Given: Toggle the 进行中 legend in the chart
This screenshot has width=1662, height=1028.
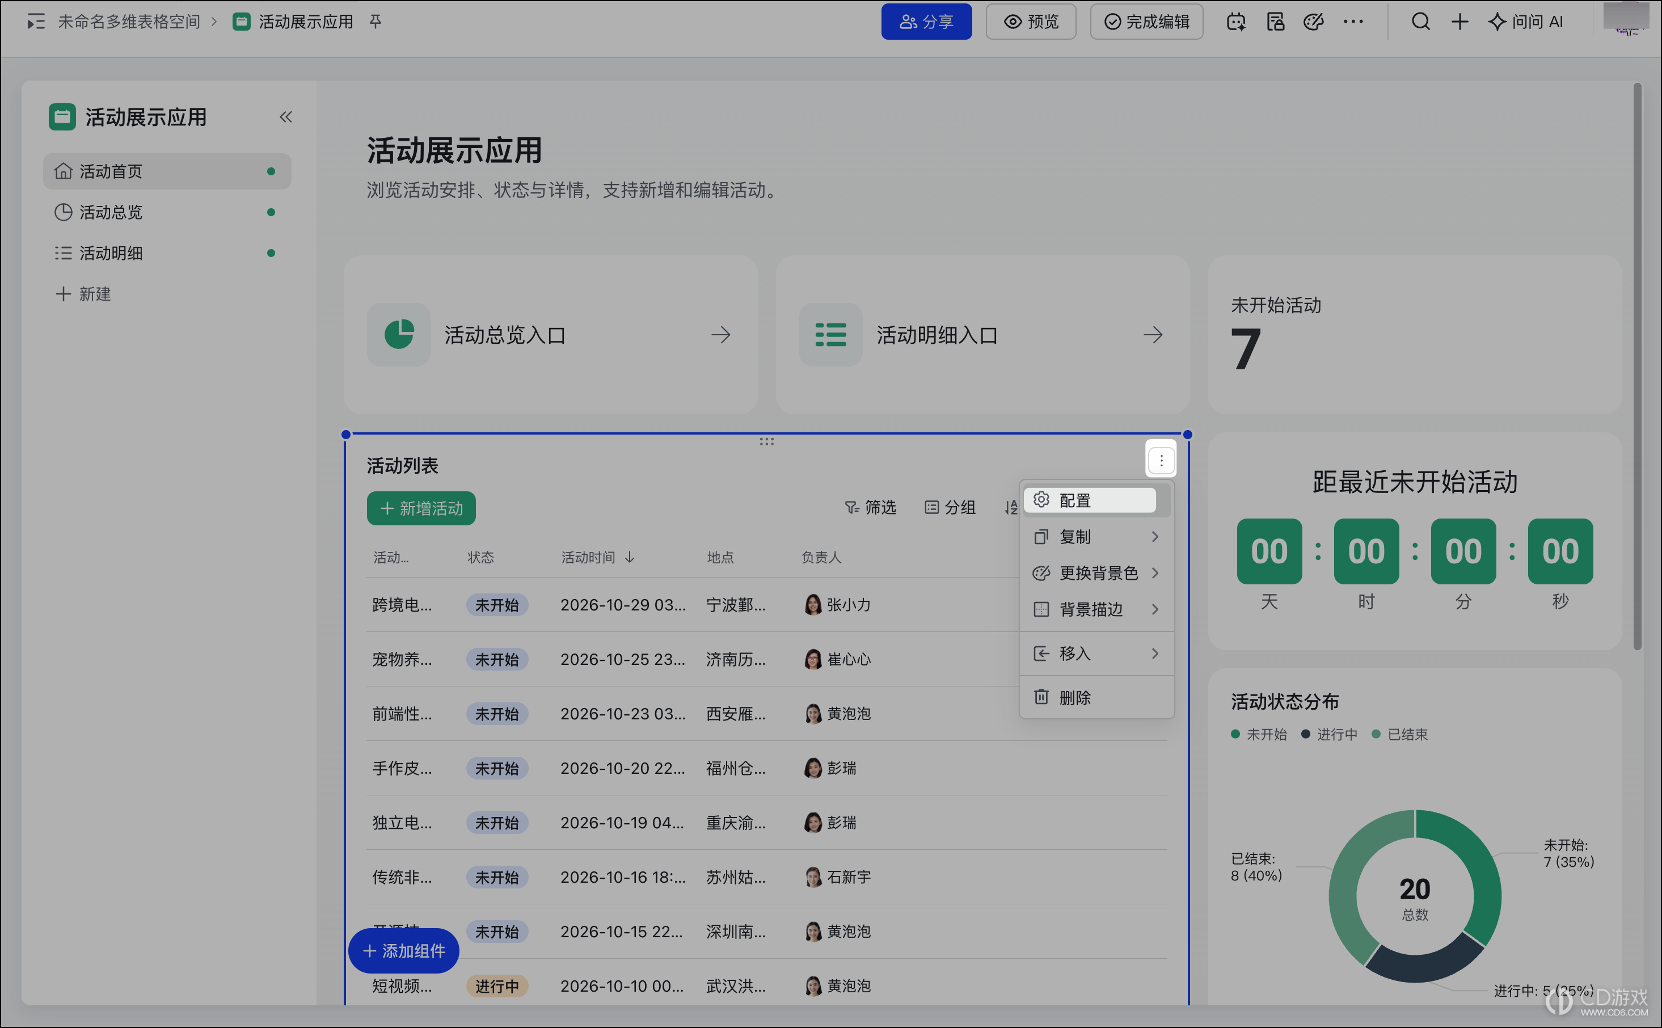Looking at the screenshot, I should point(1330,734).
